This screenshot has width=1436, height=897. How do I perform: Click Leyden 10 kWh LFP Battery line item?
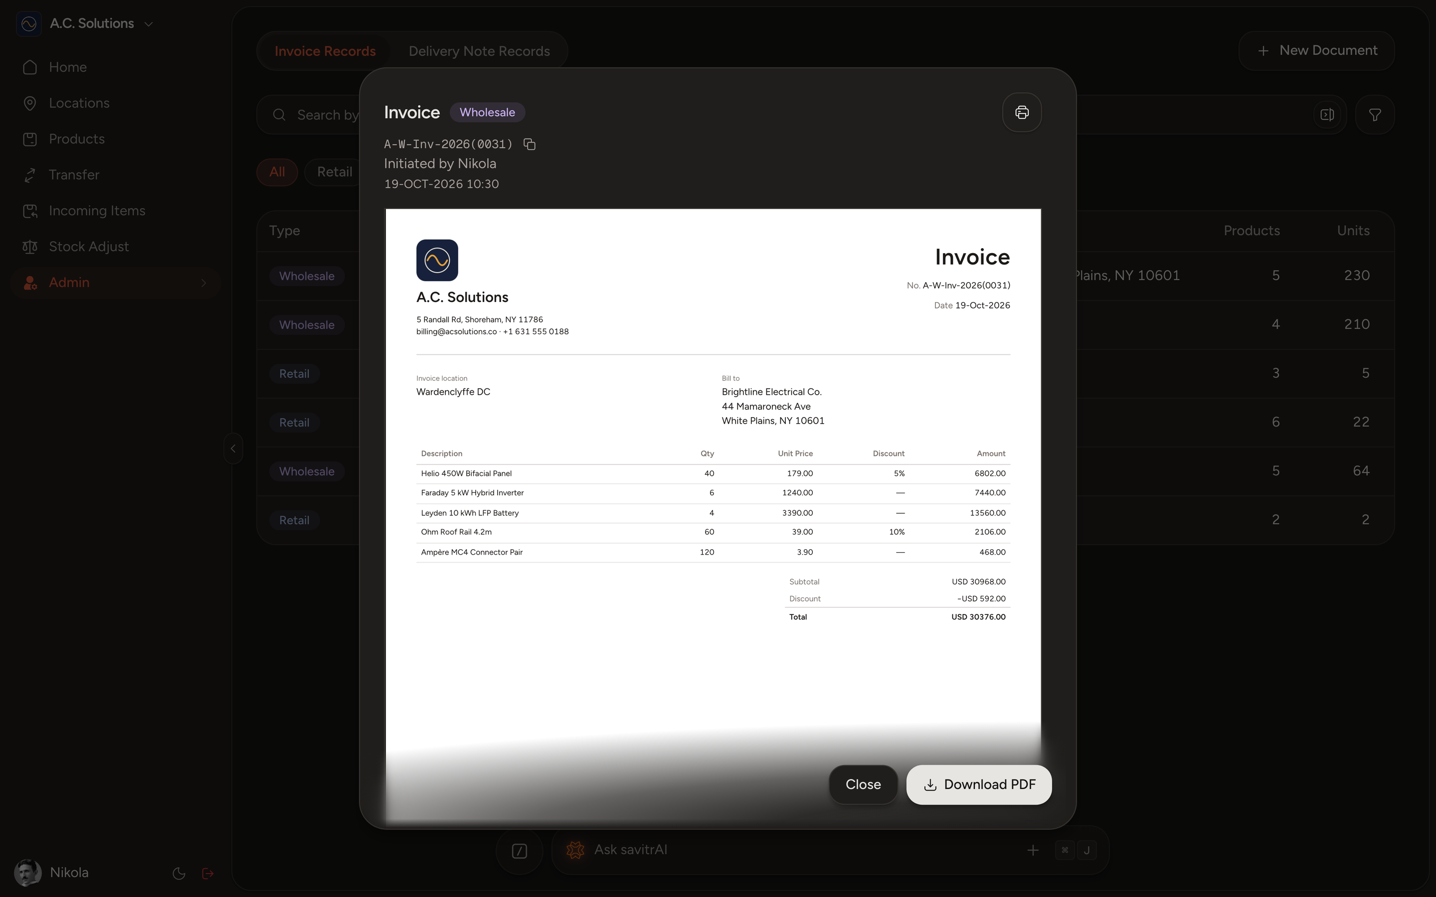point(713,513)
